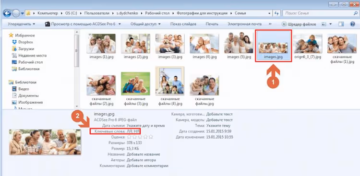Click the Back navigation arrow button
This screenshot has width=360, height=176.
pyautogui.click(x=7, y=13)
